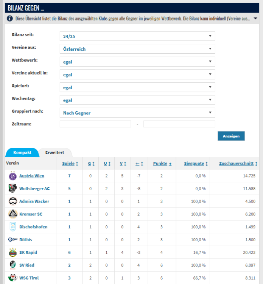Screen dimensions: 263x284
Task: Select the Kompakt tab
Action: (22, 153)
